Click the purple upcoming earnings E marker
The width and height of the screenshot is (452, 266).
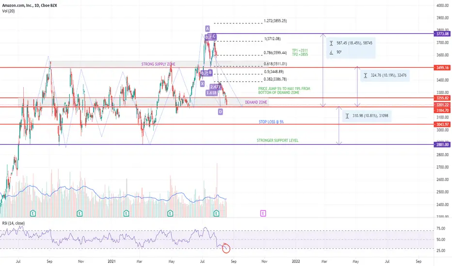pyautogui.click(x=263, y=213)
